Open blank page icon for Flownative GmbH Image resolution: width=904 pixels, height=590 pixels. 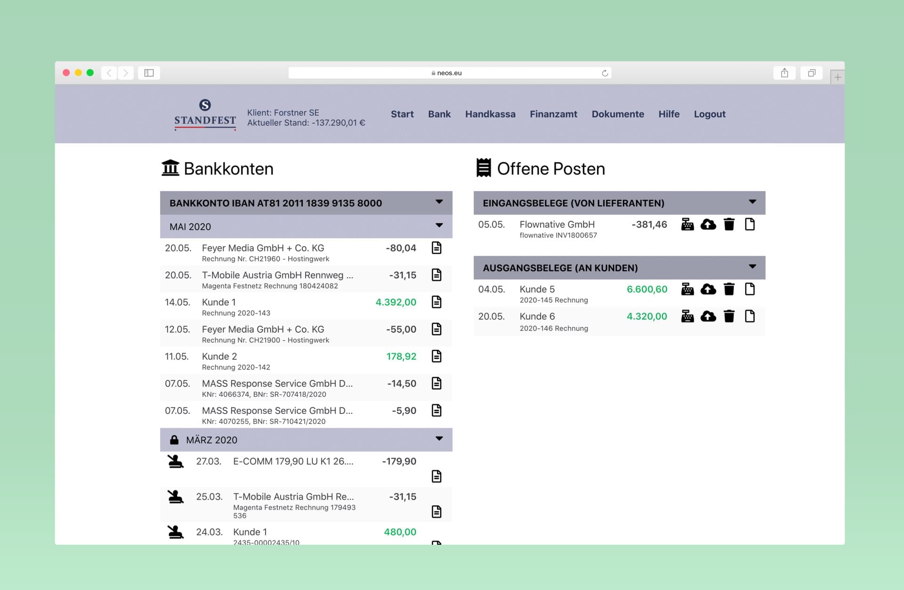750,224
